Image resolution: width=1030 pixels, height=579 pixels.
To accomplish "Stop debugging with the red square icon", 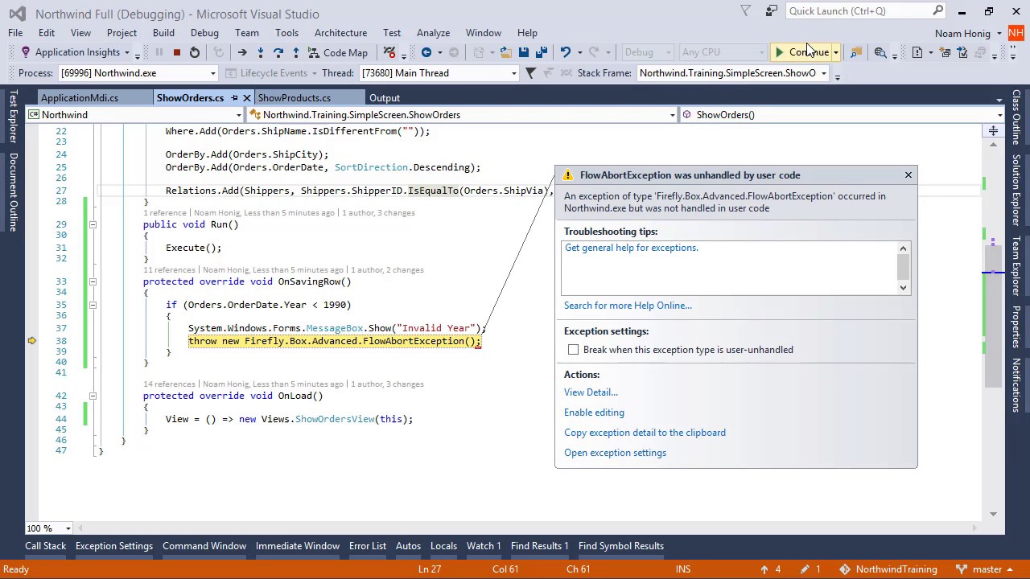I will tap(177, 52).
